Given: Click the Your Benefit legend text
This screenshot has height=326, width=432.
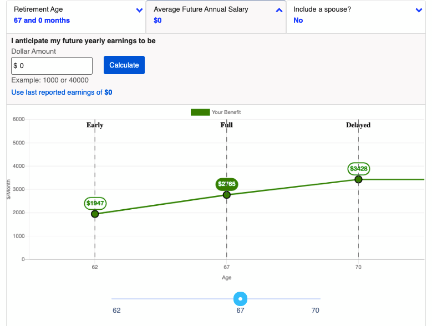Looking at the screenshot, I should click(x=226, y=112).
